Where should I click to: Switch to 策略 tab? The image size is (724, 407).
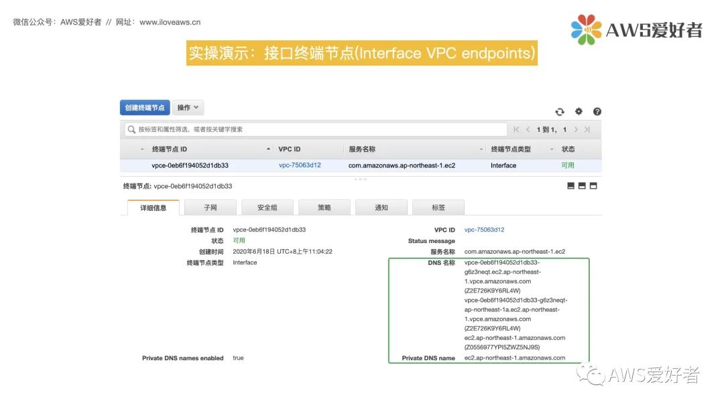click(x=324, y=208)
